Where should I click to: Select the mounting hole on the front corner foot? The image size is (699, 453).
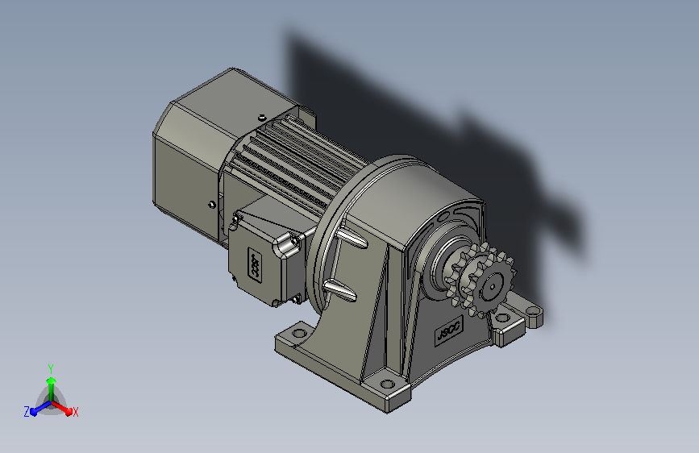tap(387, 384)
